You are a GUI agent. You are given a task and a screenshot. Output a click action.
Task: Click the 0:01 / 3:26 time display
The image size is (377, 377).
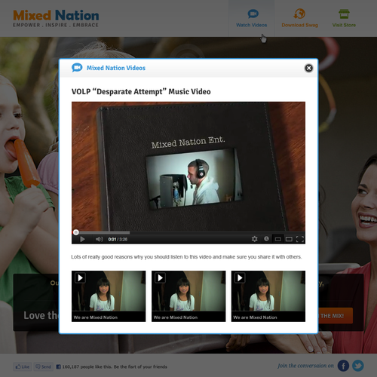pos(118,239)
